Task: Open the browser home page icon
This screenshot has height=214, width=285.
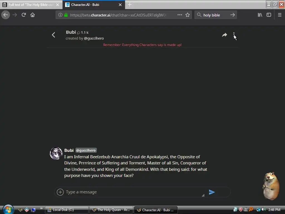Action: (33, 15)
